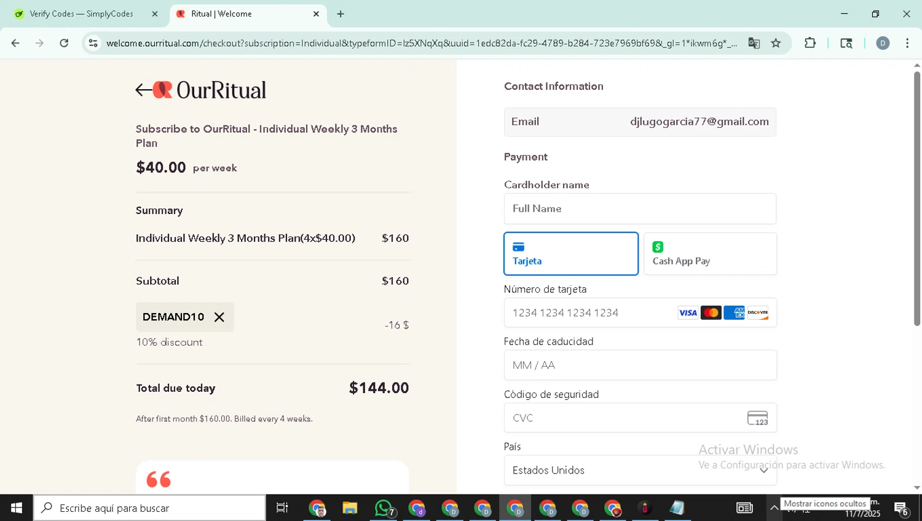Click the Discover brand icon
Image resolution: width=922 pixels, height=521 pixels.
click(x=758, y=313)
